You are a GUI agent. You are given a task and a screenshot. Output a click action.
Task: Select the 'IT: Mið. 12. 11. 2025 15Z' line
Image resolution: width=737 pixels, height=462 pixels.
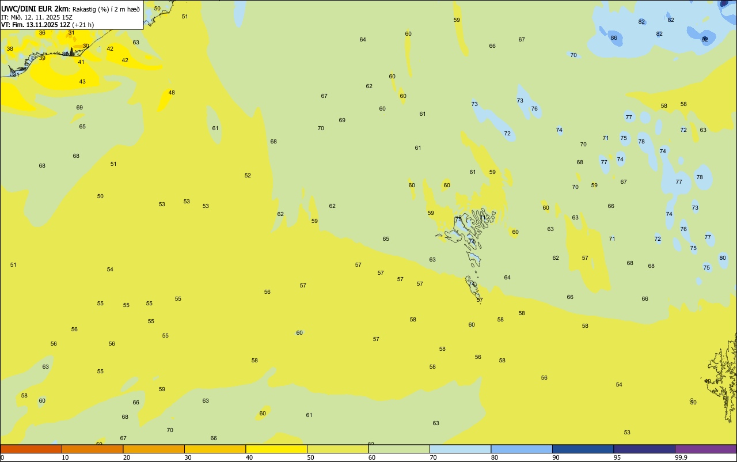37,17
